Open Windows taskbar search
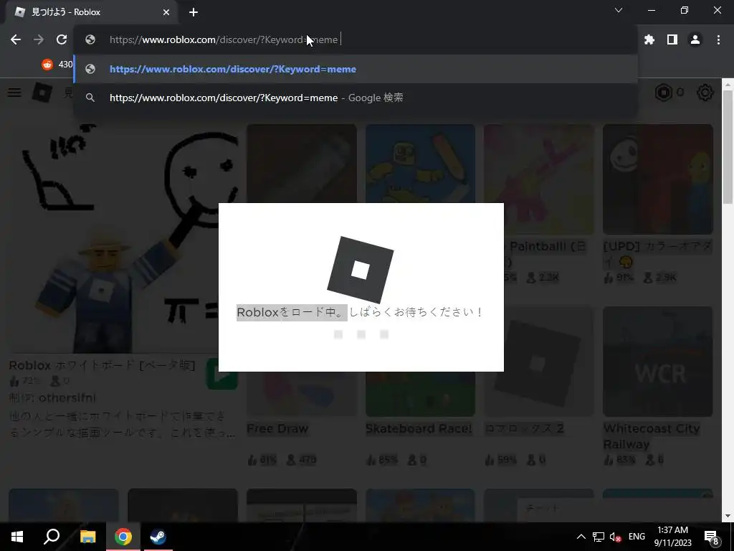The image size is (734, 551). tap(52, 537)
